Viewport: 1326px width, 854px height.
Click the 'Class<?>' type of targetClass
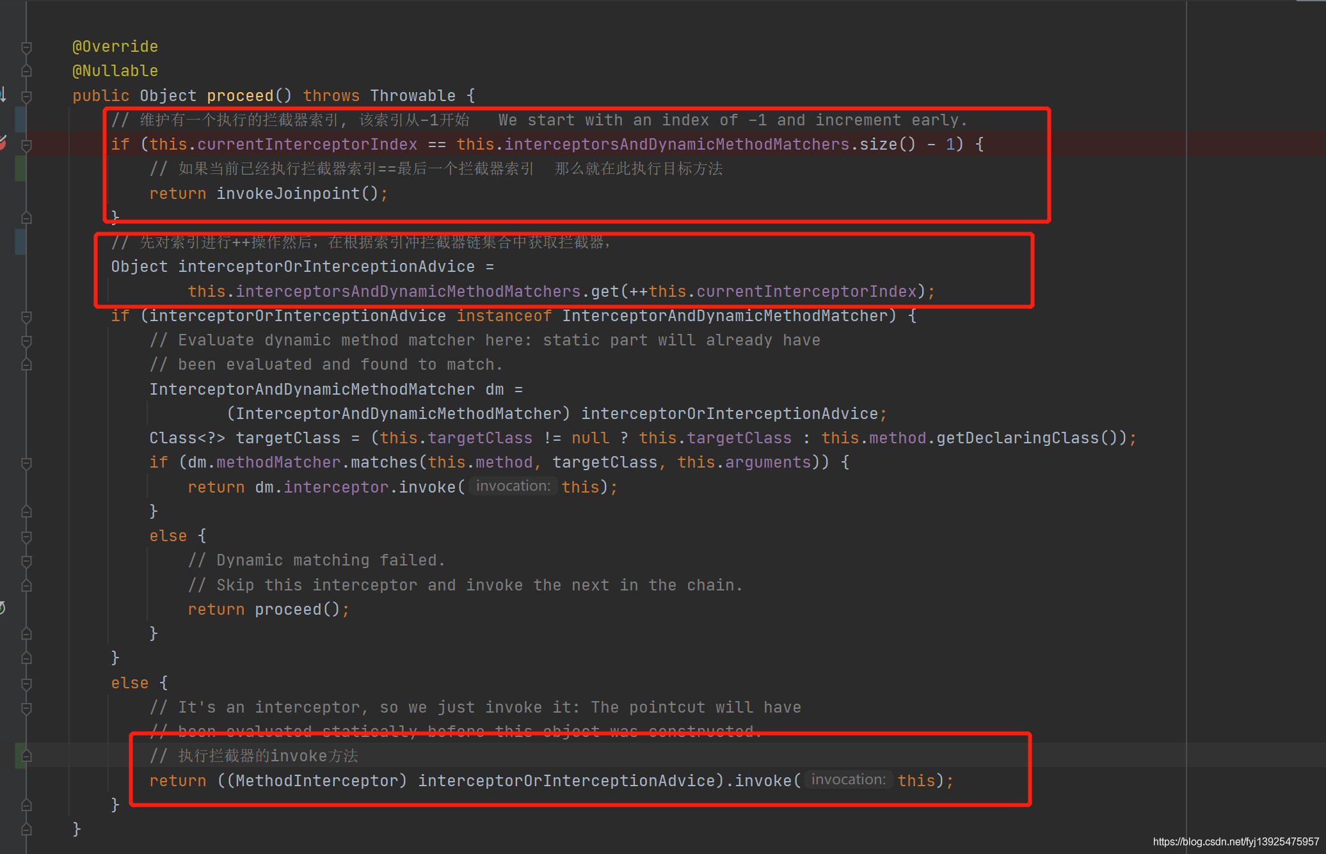187,438
